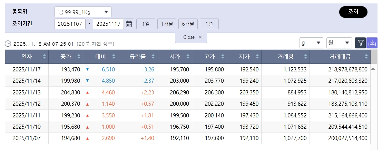Click low price 192,540
The height and width of the screenshot is (150, 382).
249,70
